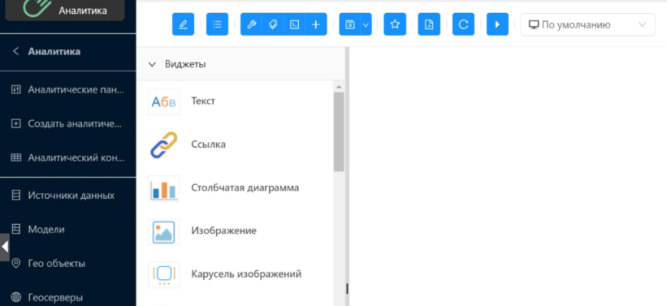Click the plus add toolbar button
Screen dimensions: 667x306
pos(316,24)
